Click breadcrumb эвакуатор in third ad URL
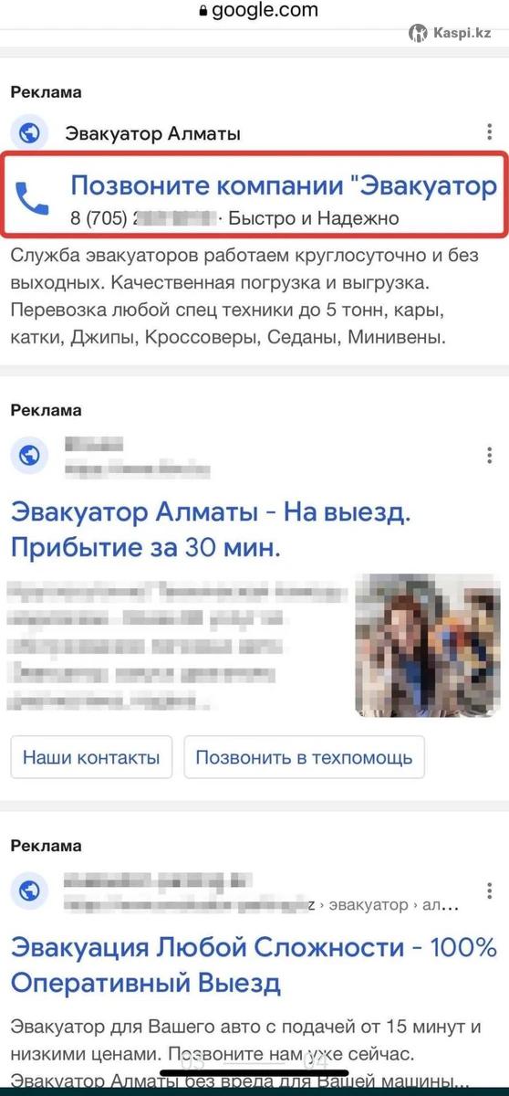The width and height of the screenshot is (509, 1096). pyautogui.click(x=369, y=904)
